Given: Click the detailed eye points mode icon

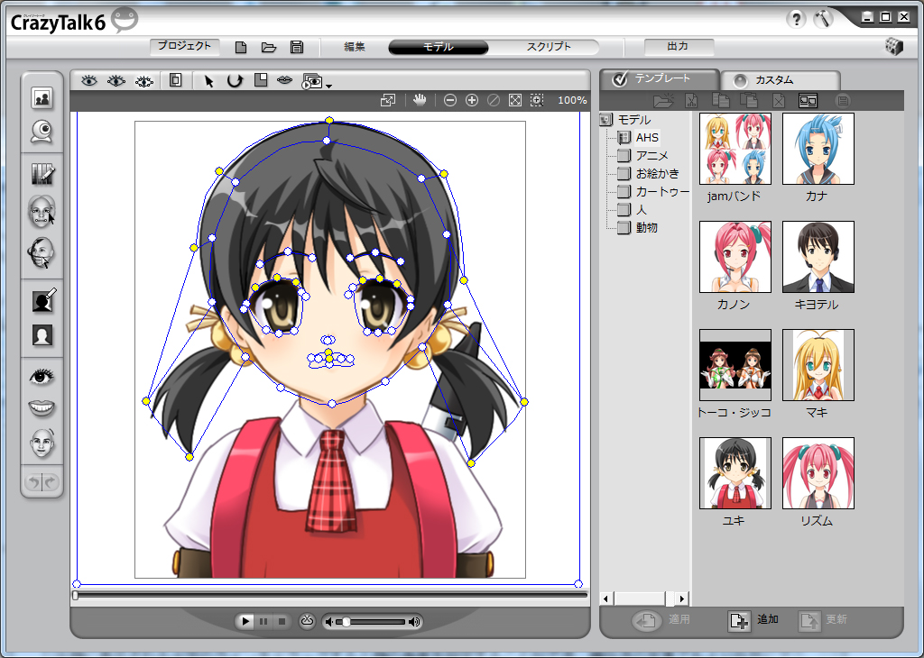Looking at the screenshot, I should click(143, 80).
